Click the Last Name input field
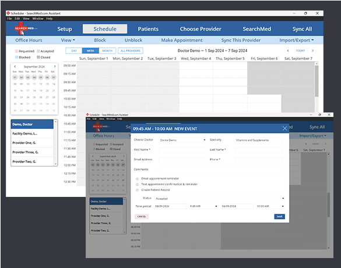The image size is (341, 268). pos(259,150)
